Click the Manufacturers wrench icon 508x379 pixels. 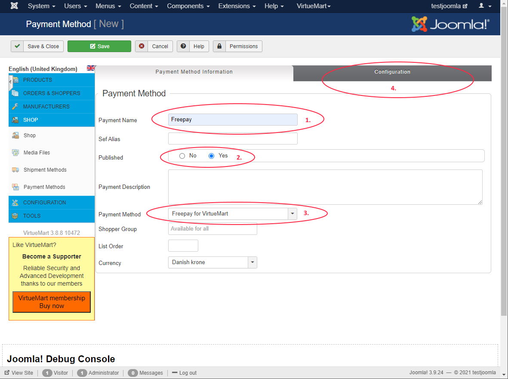[x=15, y=107]
